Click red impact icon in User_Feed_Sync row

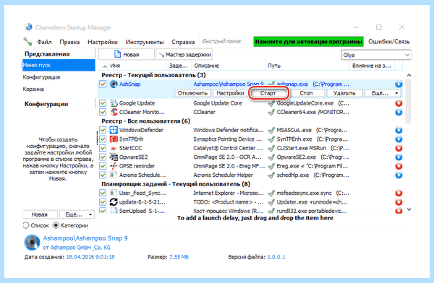coord(399,193)
